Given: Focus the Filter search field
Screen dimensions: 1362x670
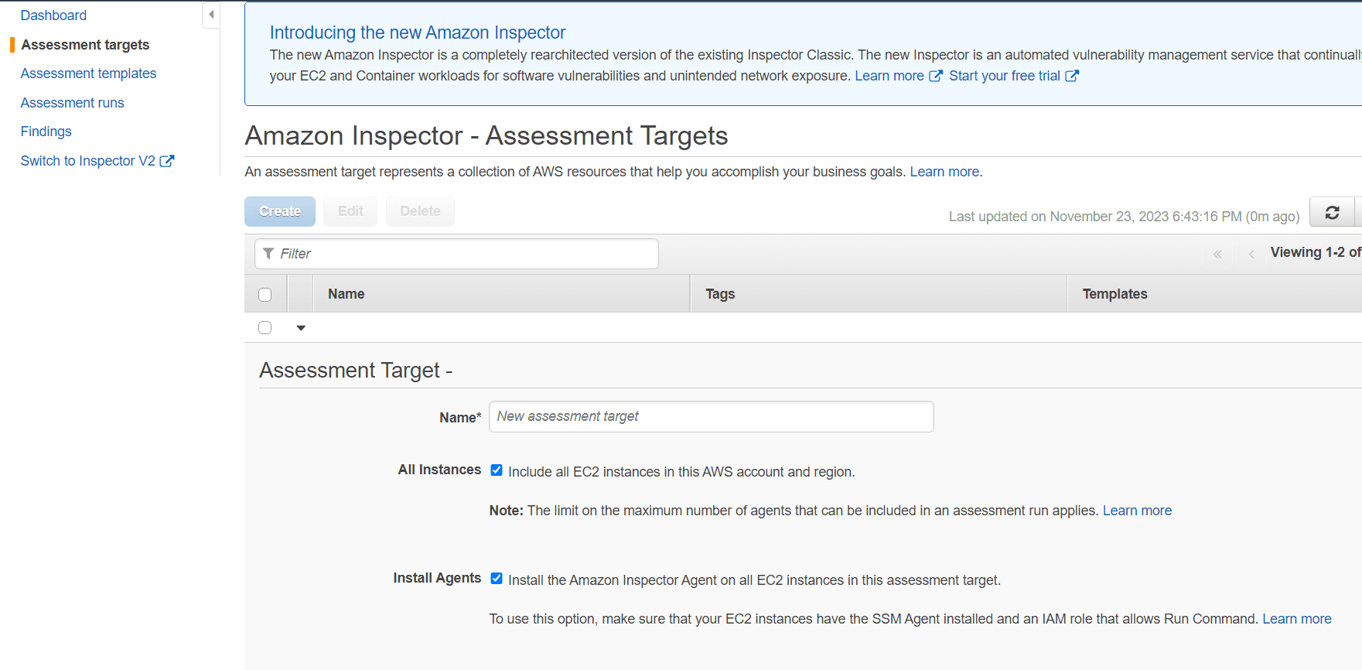Looking at the screenshot, I should coord(456,254).
